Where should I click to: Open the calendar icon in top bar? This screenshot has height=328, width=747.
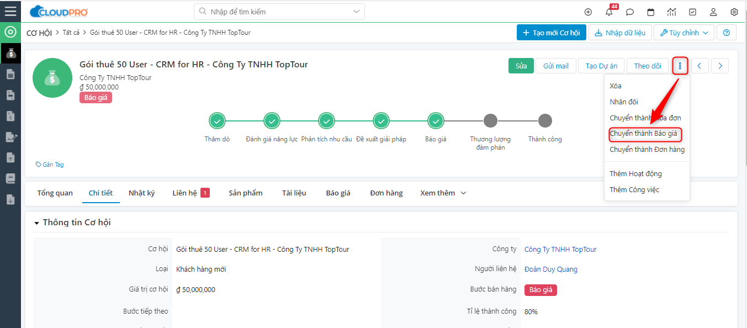point(651,12)
